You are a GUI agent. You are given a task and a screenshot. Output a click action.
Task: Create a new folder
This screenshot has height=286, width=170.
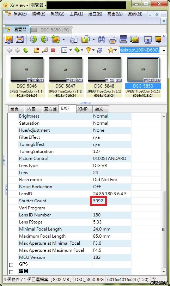36,50
